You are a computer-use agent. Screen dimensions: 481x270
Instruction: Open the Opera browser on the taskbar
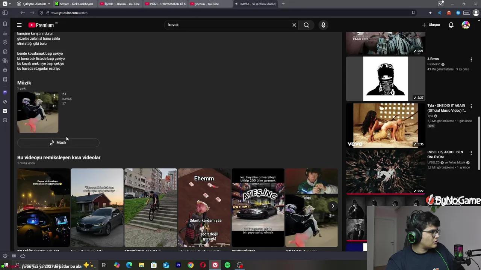[203, 265]
